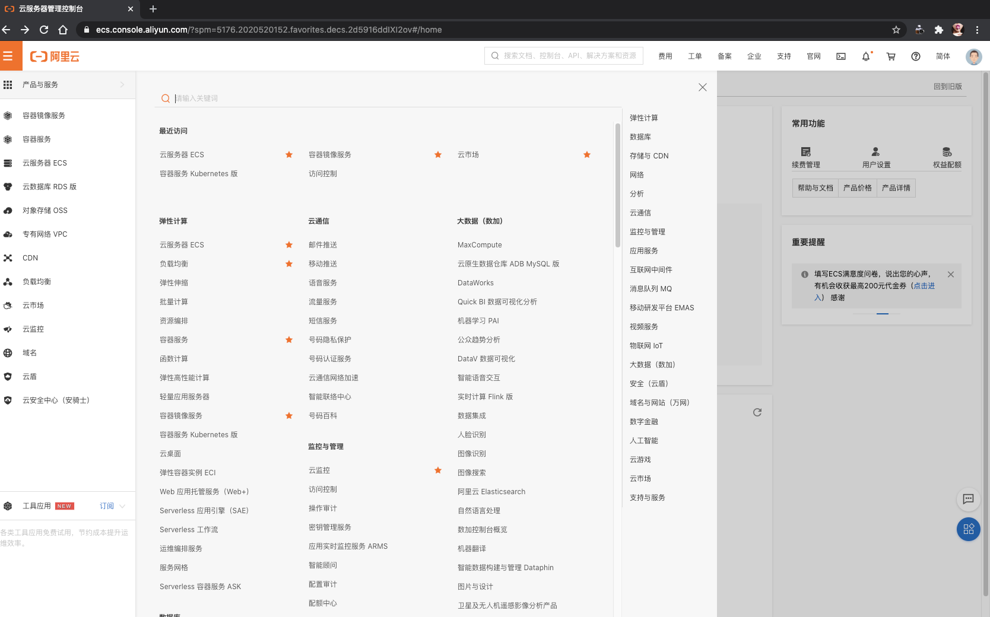Focus the top 搜索文档 search box
This screenshot has width=990, height=617.
click(564, 56)
